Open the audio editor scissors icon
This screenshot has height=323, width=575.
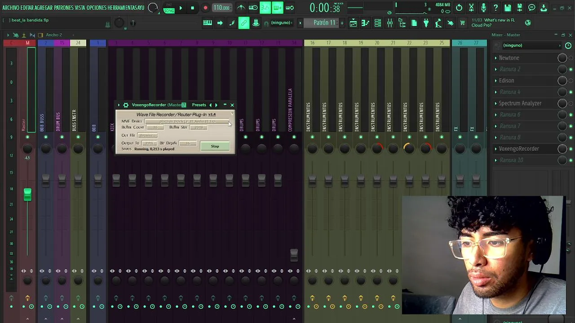coord(471,8)
